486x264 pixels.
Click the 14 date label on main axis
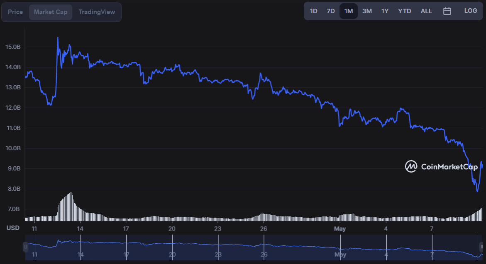[80, 229]
